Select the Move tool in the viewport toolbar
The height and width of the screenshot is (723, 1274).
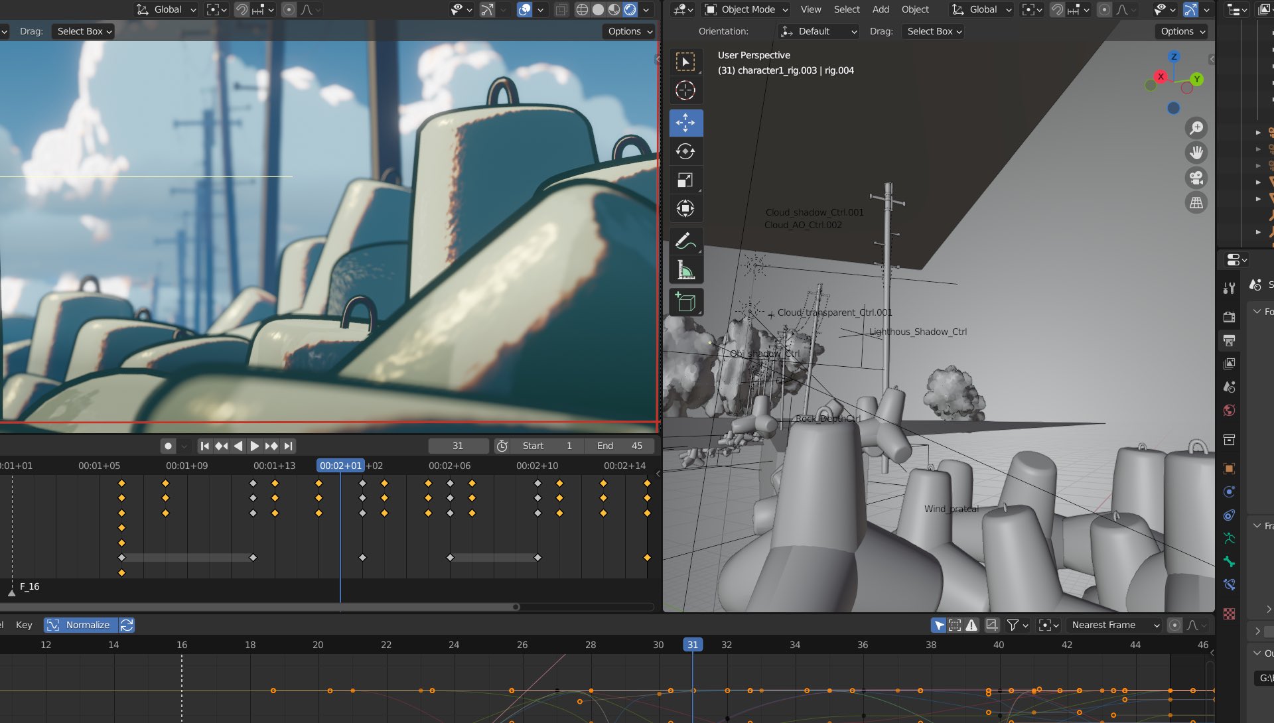point(685,123)
